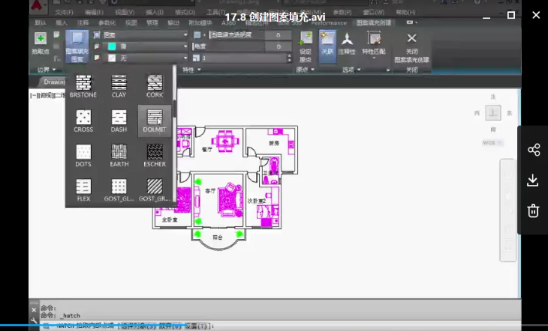Click the video viewer maximize button
Viewport: 548px width, 331px height.
(511, 15)
